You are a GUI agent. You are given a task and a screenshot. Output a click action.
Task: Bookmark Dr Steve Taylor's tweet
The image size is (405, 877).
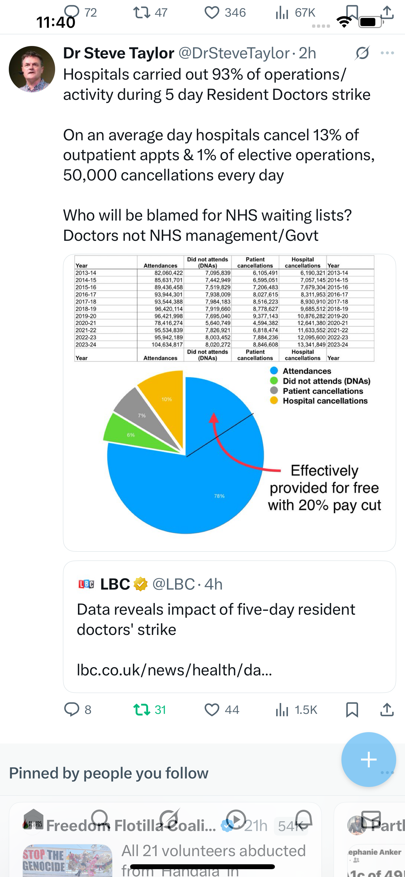tap(352, 710)
